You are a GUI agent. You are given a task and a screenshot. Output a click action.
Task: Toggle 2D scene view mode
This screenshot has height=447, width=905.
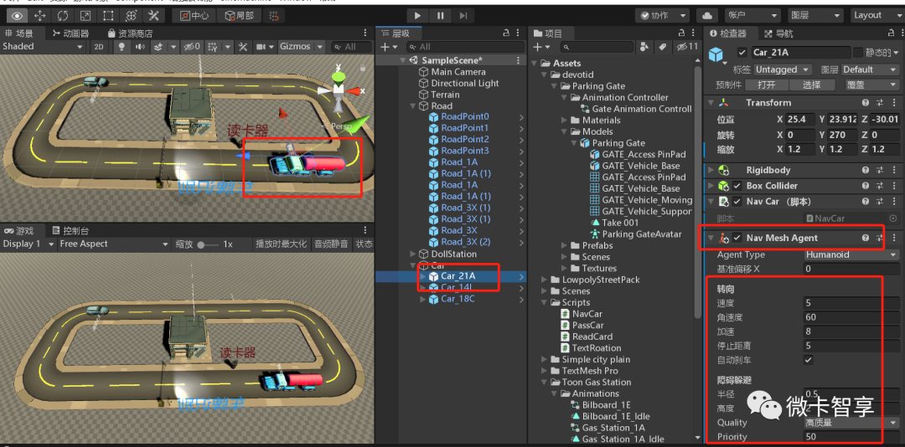(x=98, y=47)
